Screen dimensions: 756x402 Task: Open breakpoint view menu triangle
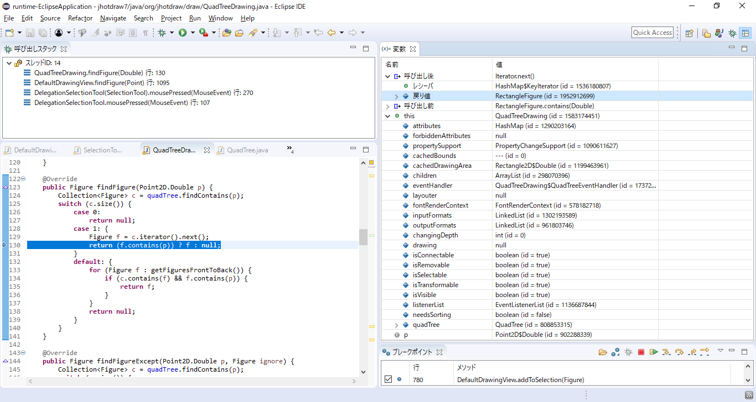tap(720, 351)
